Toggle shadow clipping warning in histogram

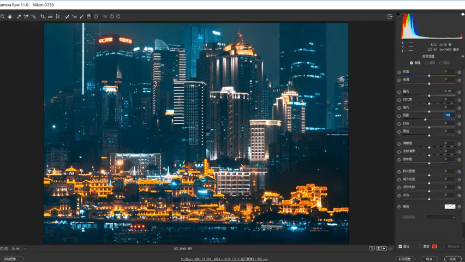[398, 14]
